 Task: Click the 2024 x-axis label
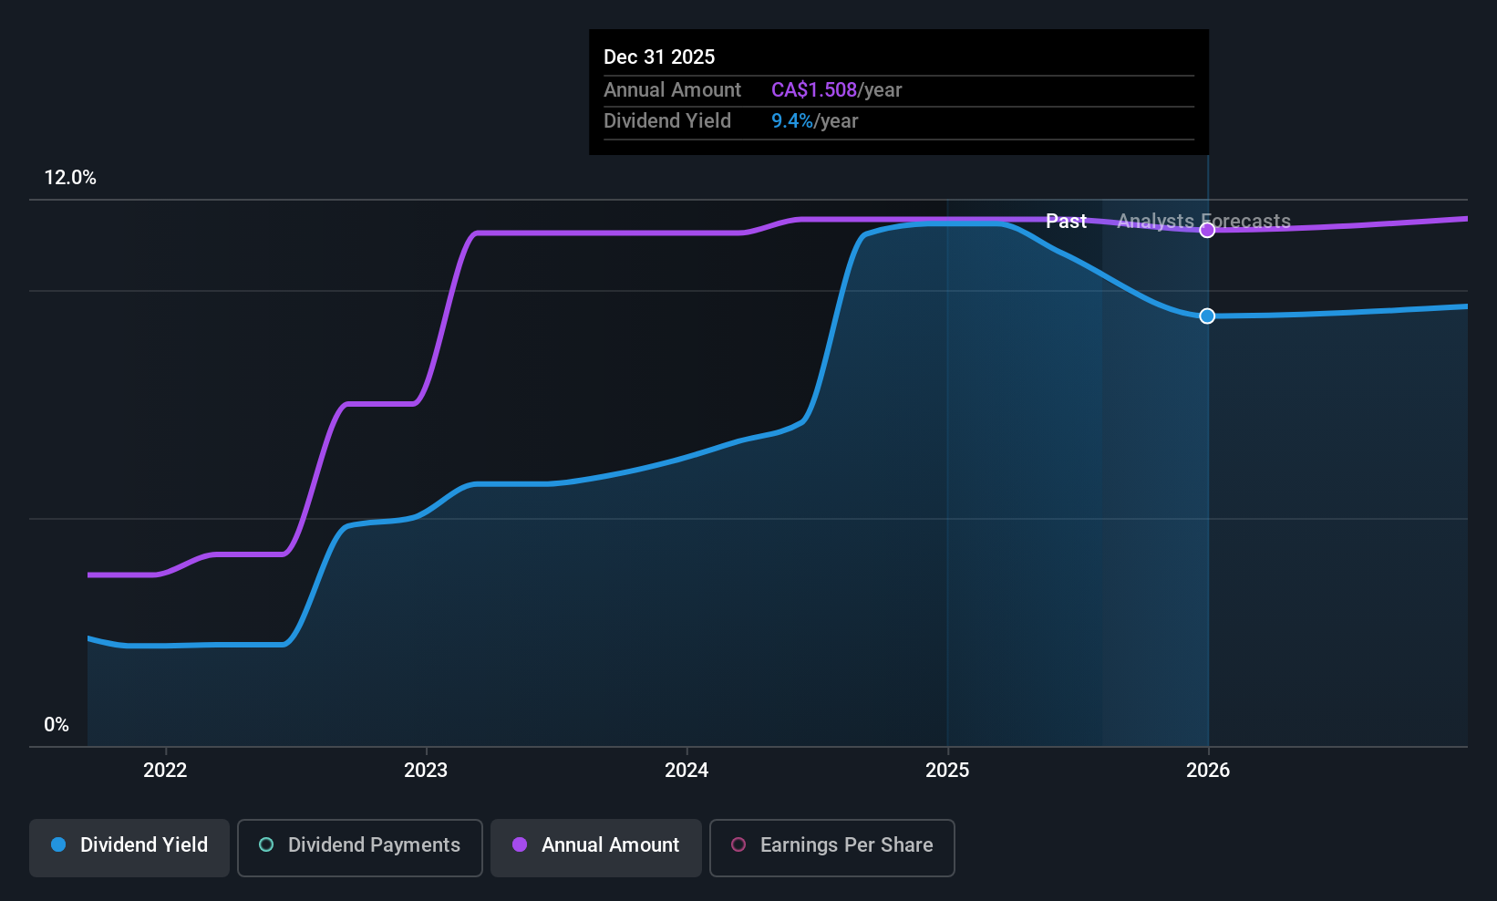pos(687,770)
